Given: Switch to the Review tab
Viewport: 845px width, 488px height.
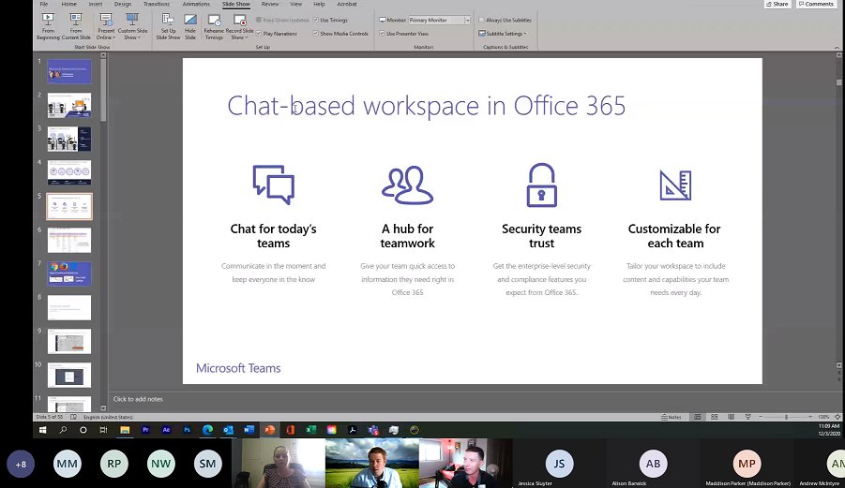Looking at the screenshot, I should [270, 4].
